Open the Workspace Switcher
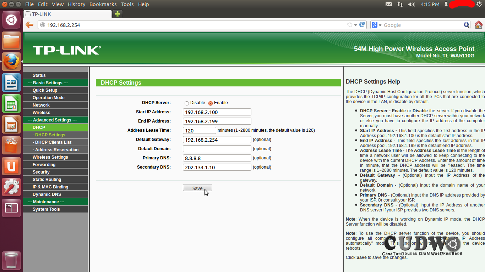This screenshot has width=485, height=272. coord(11,208)
